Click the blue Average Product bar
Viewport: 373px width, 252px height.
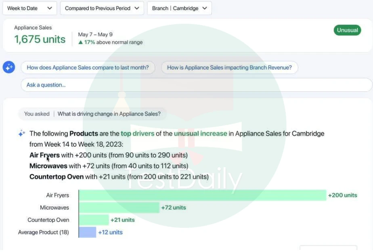click(87, 232)
